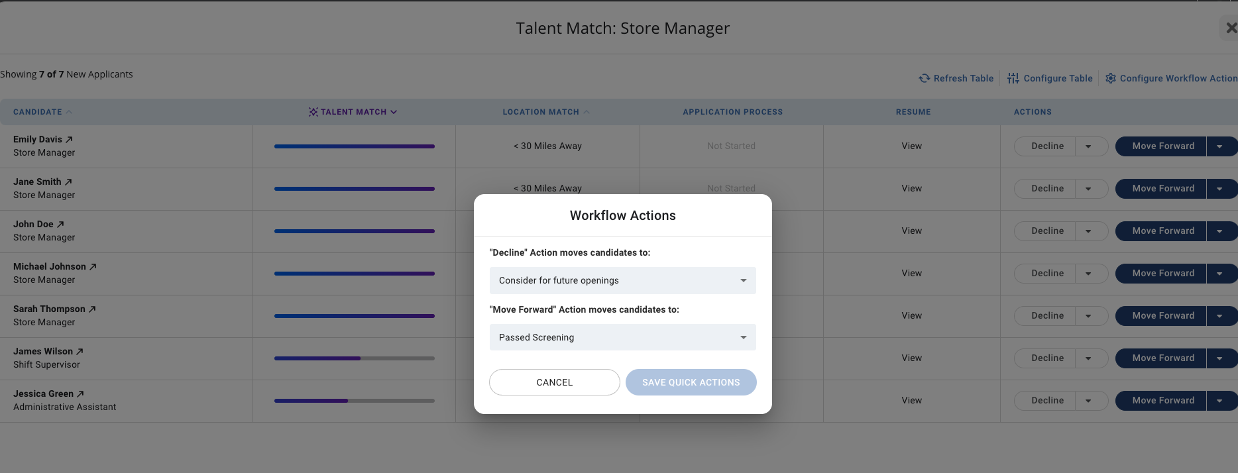Click Emily Davis location match cell

tap(547, 146)
